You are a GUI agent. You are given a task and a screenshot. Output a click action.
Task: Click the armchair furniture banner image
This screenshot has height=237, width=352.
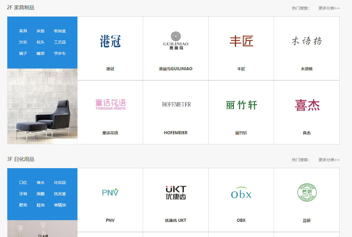point(42,106)
